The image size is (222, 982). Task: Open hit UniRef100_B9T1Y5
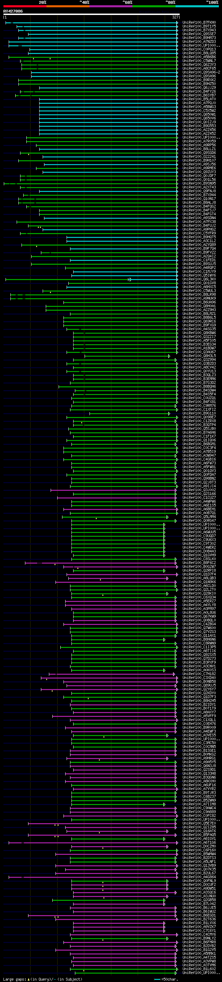[x=199, y=26]
